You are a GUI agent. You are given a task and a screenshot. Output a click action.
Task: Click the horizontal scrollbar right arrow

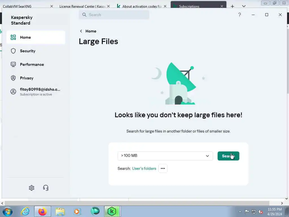282,203
